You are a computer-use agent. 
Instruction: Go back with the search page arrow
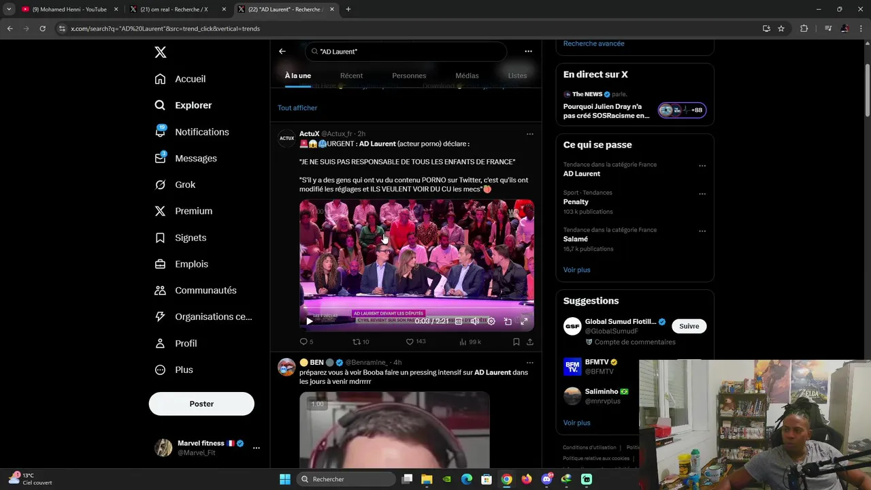coord(282,51)
